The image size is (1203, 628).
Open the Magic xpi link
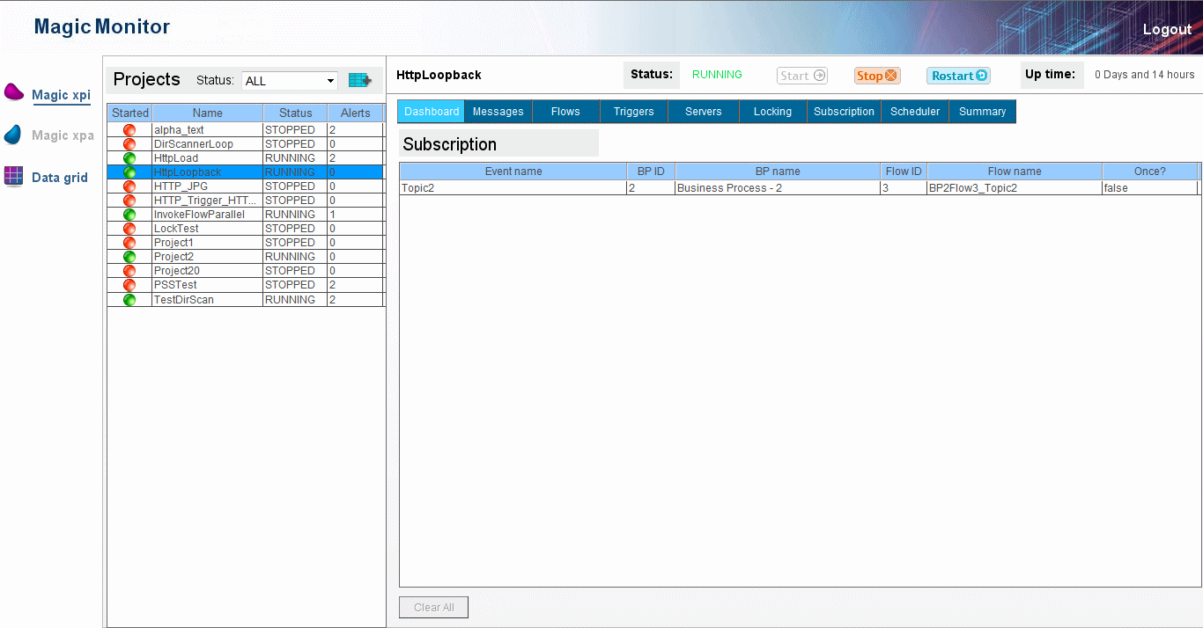[x=61, y=95]
